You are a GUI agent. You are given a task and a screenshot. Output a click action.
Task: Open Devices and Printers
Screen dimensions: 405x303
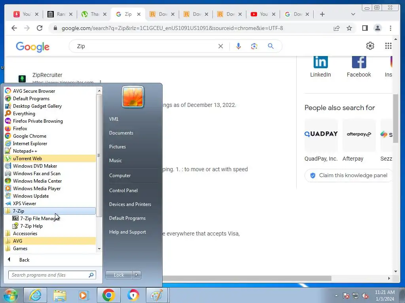[130, 204]
